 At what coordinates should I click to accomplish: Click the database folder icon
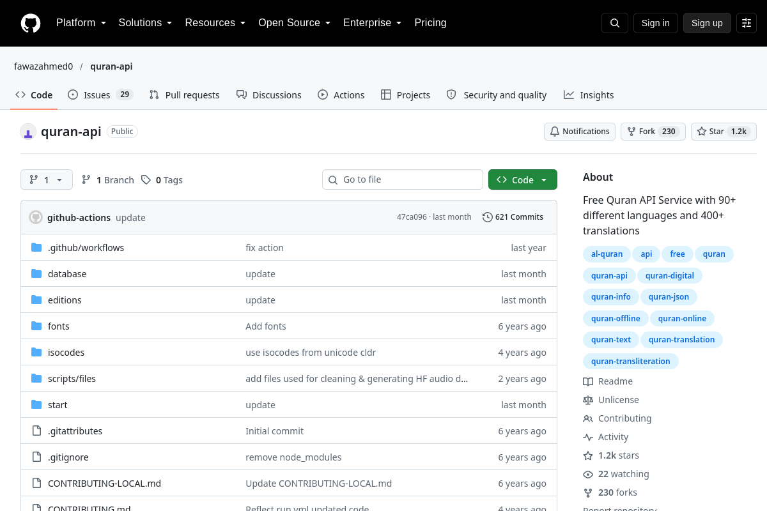(36, 273)
